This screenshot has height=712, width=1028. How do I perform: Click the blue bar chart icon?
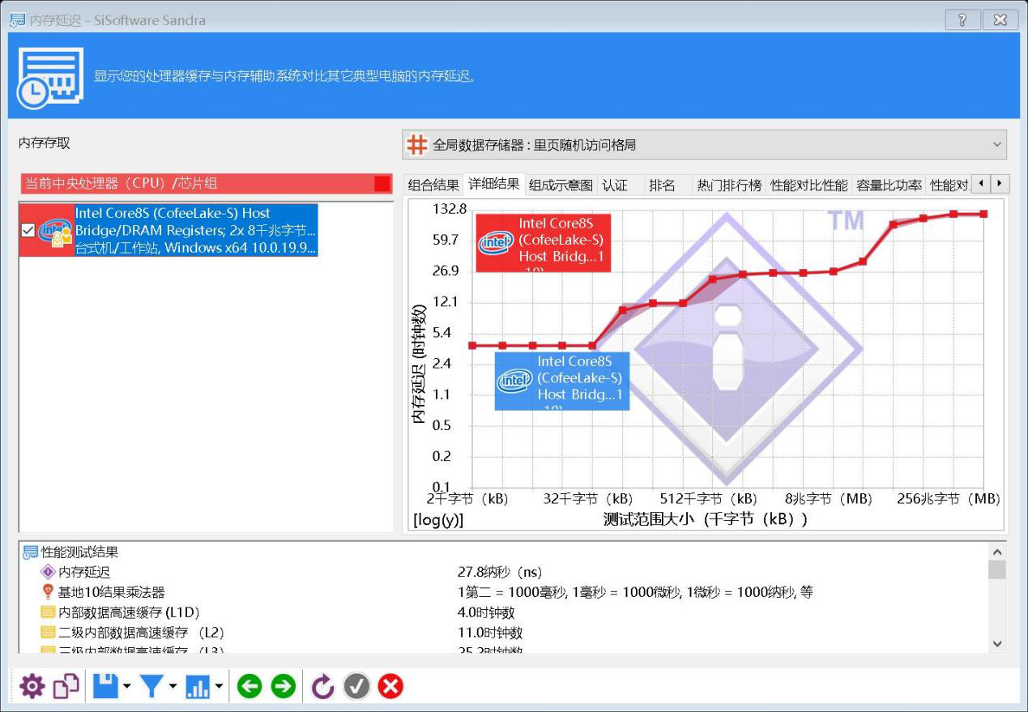click(x=197, y=687)
